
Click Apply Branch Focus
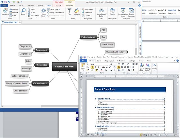tap(56, 13)
